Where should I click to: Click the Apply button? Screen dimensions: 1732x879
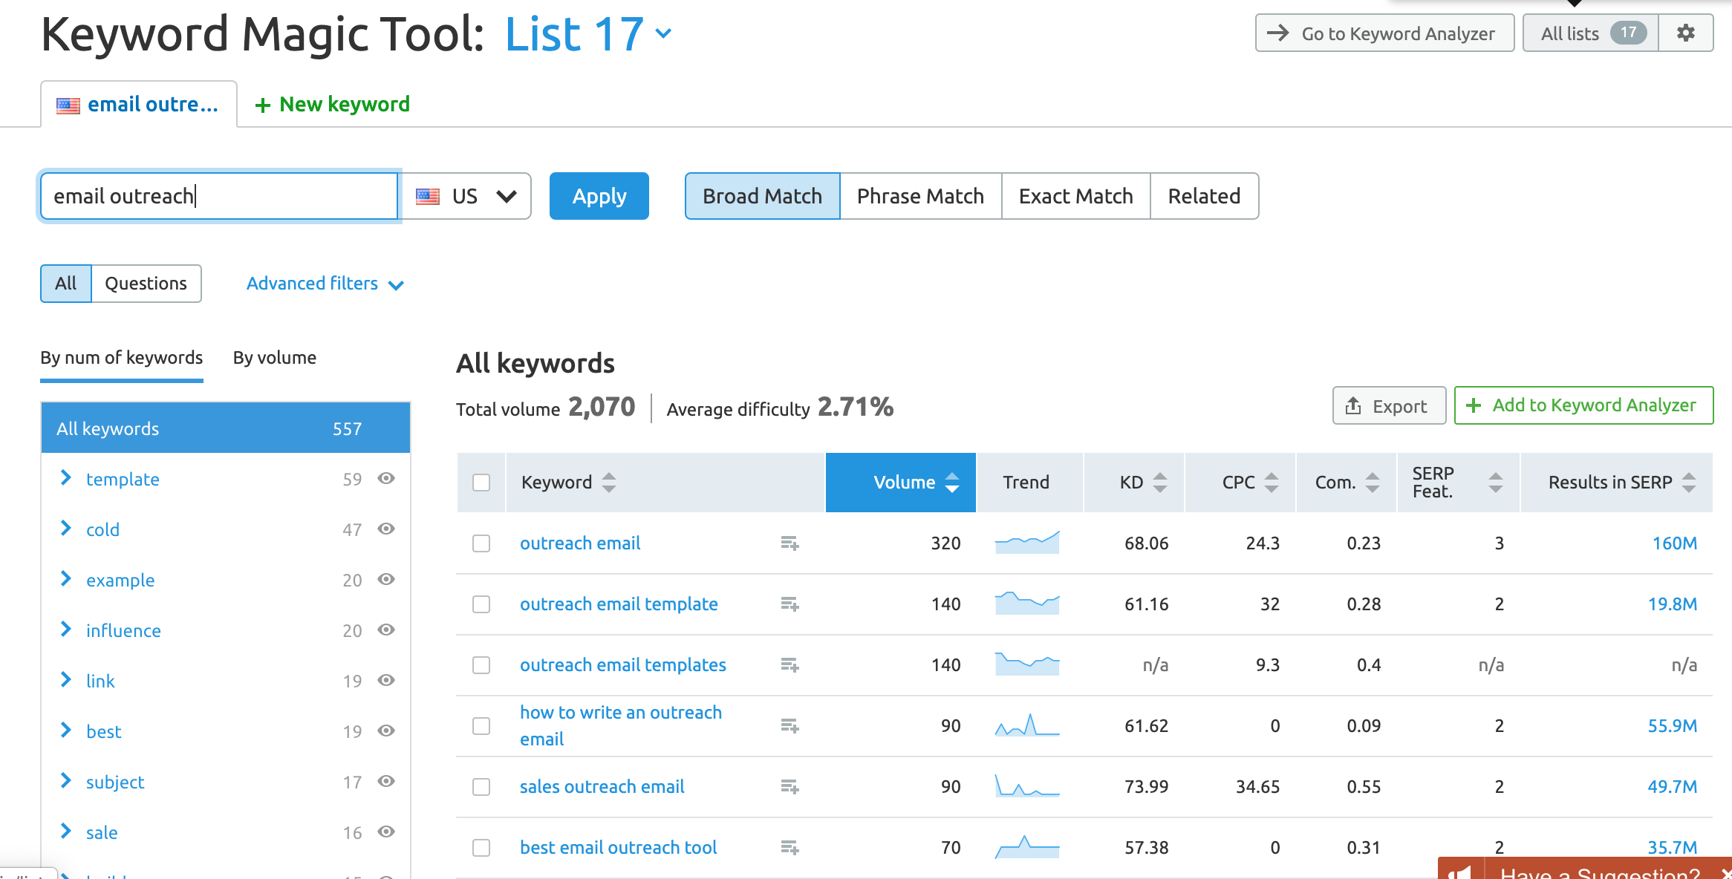[599, 197]
